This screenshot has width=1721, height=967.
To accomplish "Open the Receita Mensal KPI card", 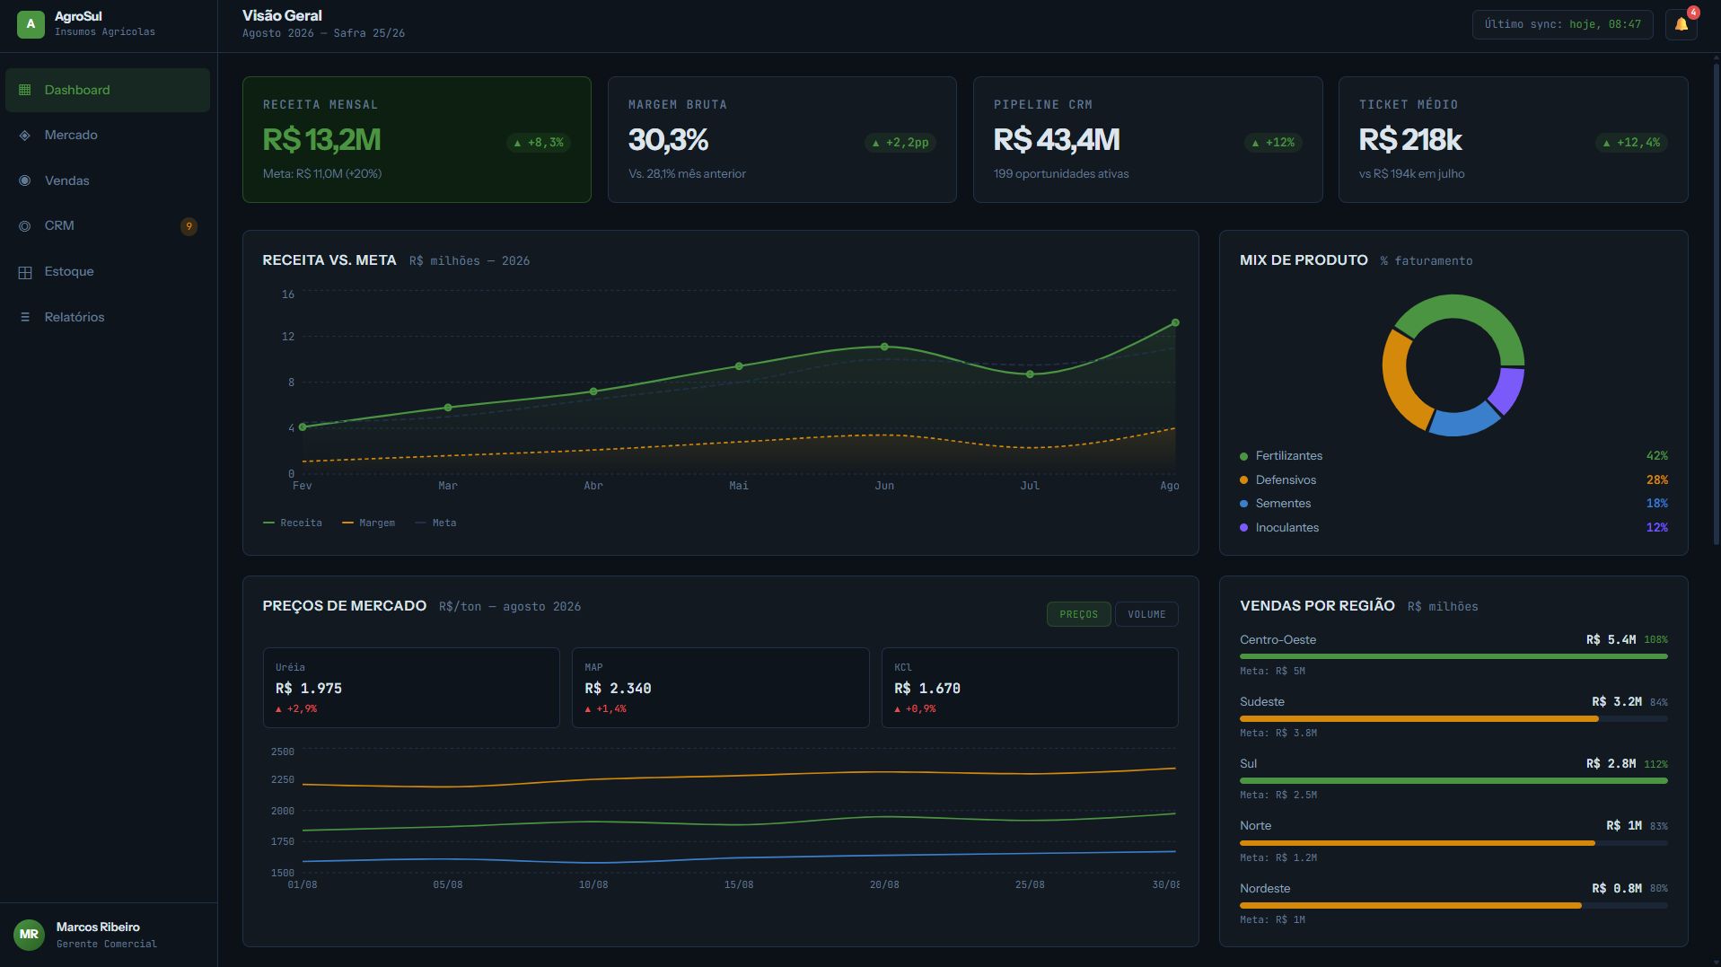I will (x=417, y=139).
